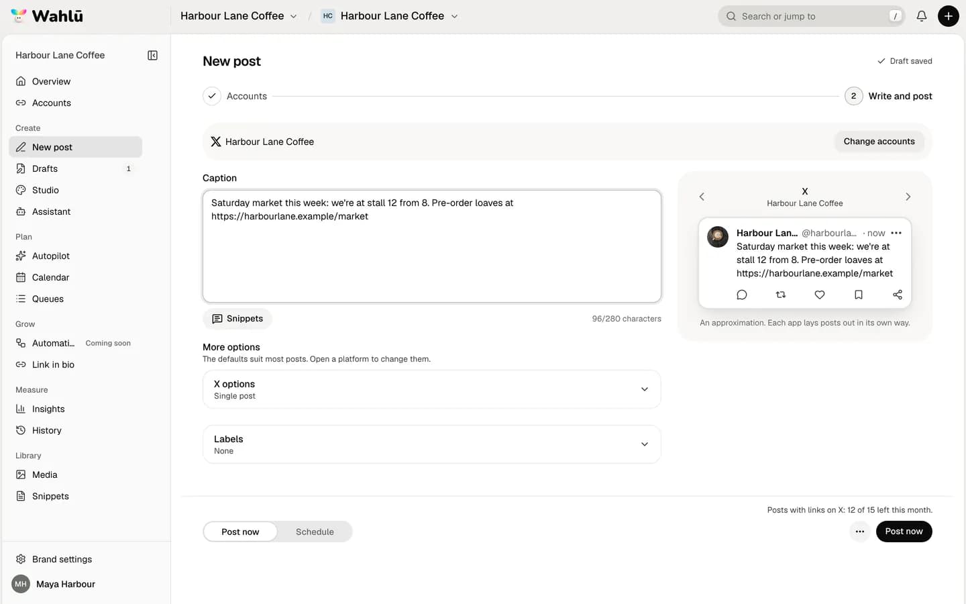This screenshot has width=966, height=604.
Task: Click the black Post now button
Action: coord(904,532)
